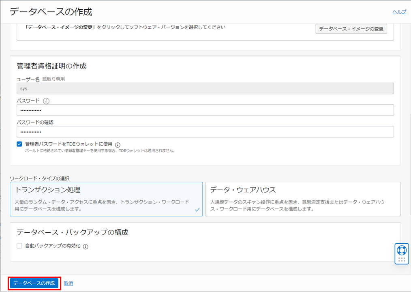
Task: Uncheck 管理者パスワードをTDEウォレットに使用 checkbox
Action: (19, 144)
